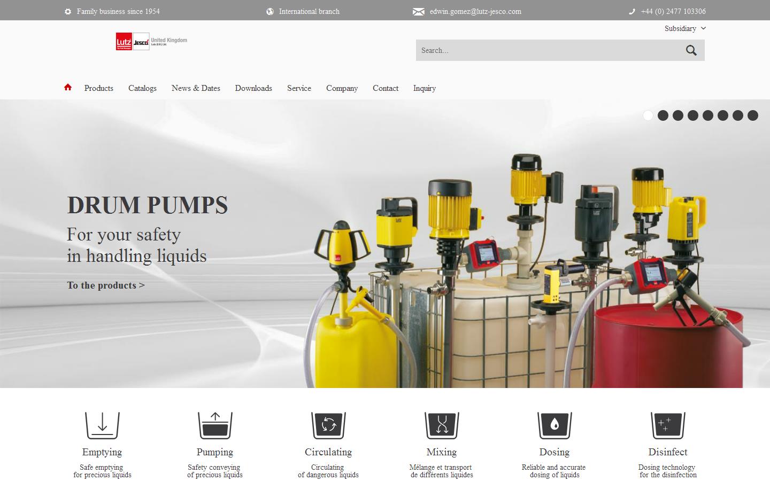Click the globe icon beside International branch

[x=271, y=11]
